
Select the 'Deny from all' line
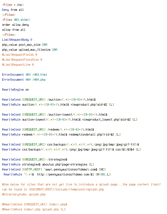13,10
